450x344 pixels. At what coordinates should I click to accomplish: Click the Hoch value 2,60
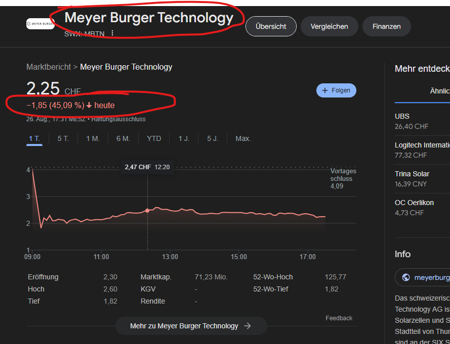110,289
